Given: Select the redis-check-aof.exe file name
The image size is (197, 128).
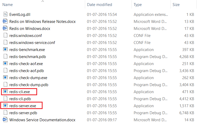Looking at the screenshot, I should [26, 64].
